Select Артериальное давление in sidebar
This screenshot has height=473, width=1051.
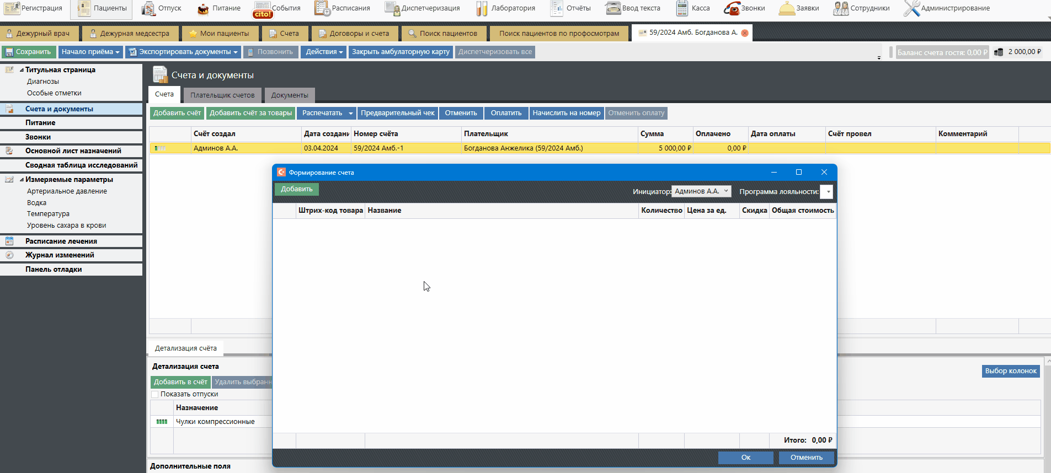point(67,191)
